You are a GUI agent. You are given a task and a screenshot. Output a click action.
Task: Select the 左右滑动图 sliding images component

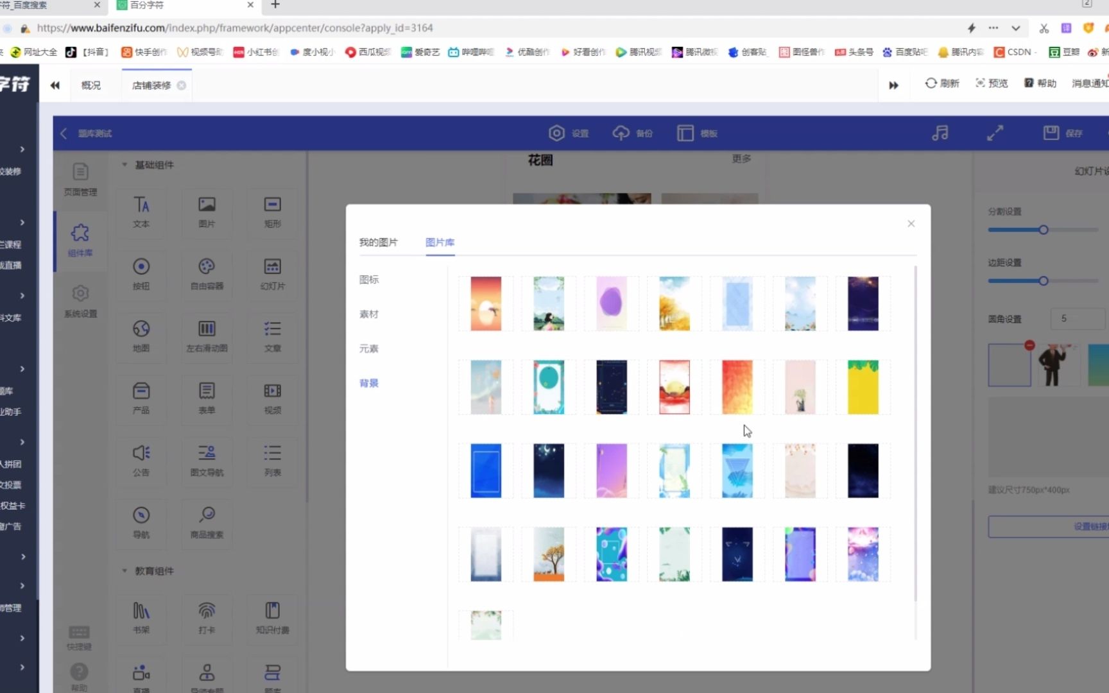pyautogui.click(x=207, y=336)
